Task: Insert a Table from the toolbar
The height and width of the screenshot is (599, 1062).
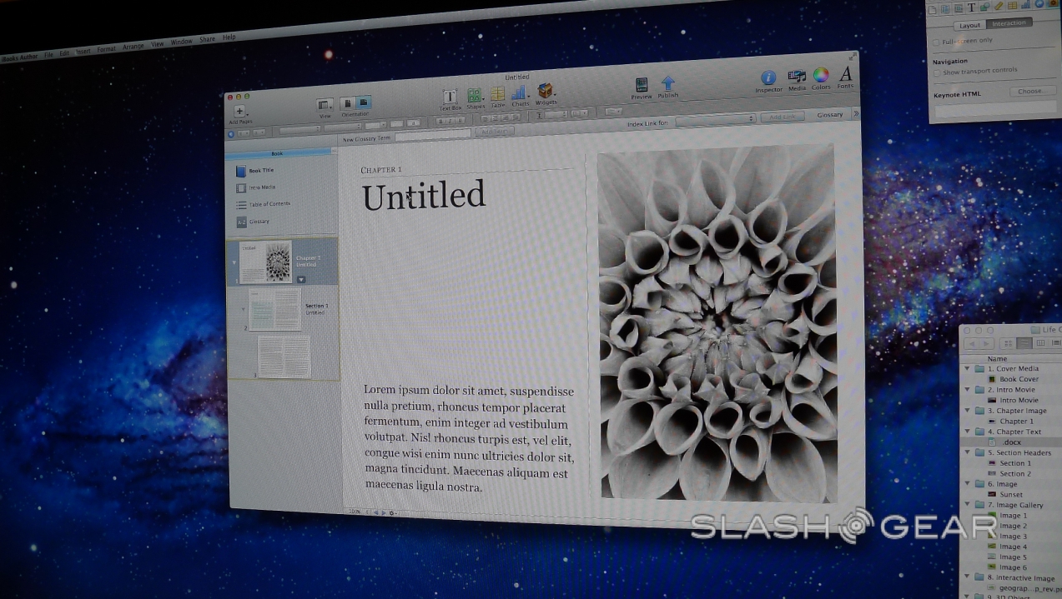Action: tap(497, 94)
